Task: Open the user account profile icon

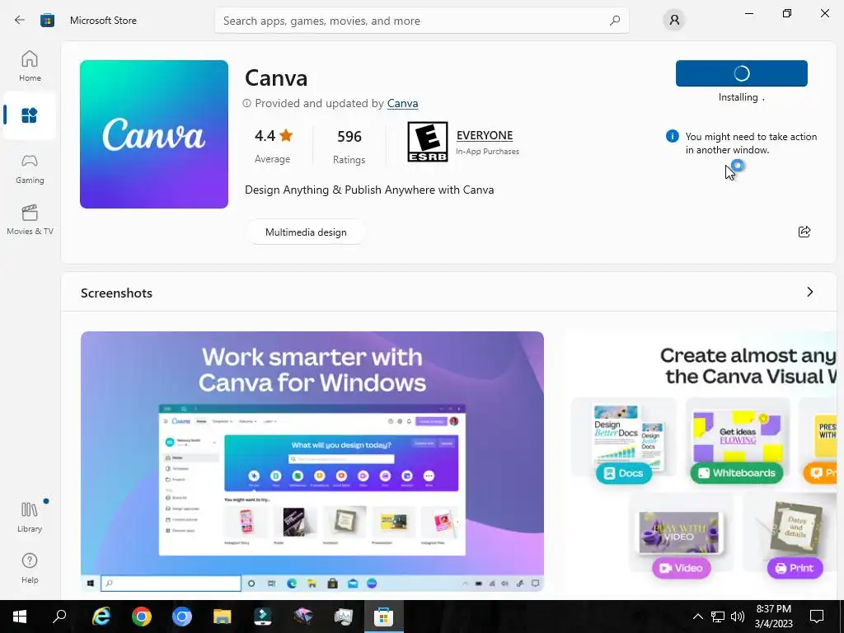Action: click(674, 21)
